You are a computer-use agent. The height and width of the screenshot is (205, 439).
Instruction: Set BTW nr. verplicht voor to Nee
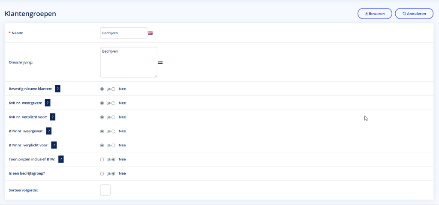coord(114,145)
